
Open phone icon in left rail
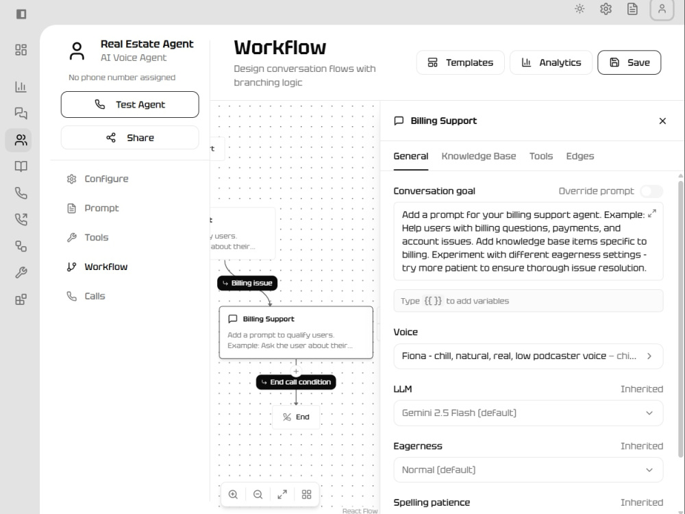click(x=21, y=193)
